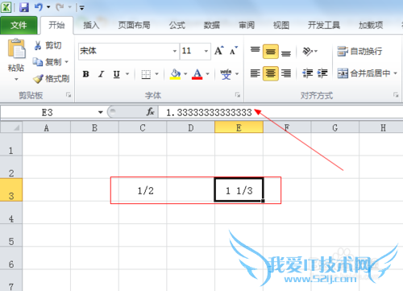The width and height of the screenshot is (403, 291).
Task: Toggle underline formatting
Action: tap(116, 74)
